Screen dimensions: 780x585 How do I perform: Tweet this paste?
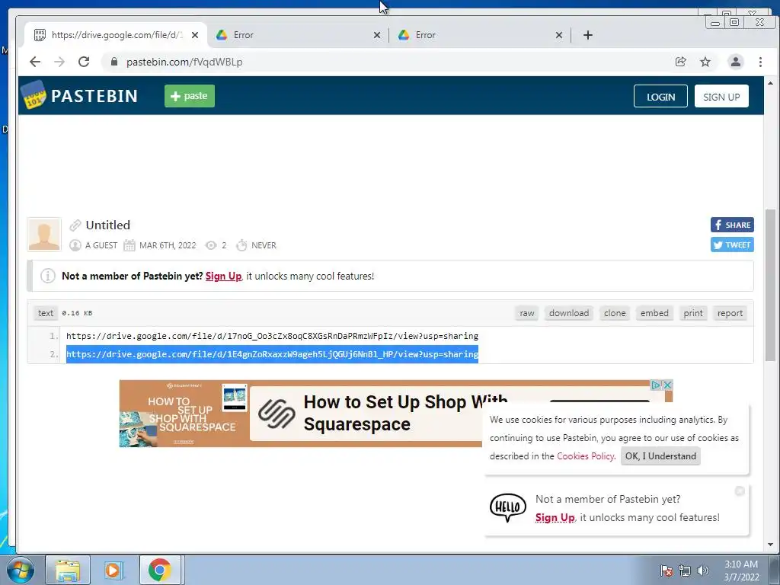click(732, 245)
